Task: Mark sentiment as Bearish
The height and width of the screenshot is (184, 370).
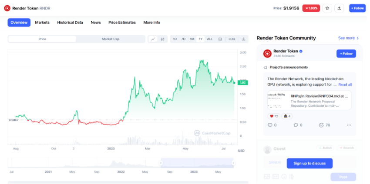Action: click(x=346, y=148)
